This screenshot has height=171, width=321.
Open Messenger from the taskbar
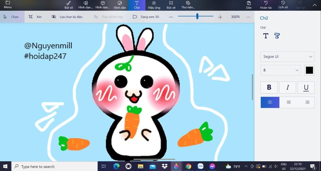point(212,166)
